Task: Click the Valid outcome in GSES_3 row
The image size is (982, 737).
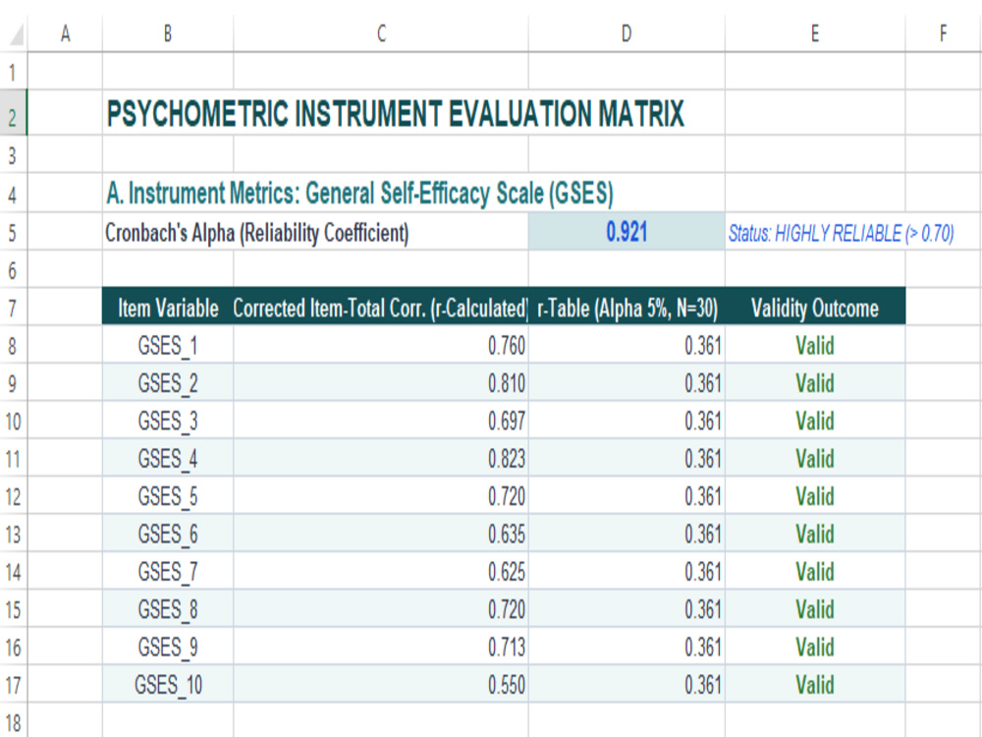Action: click(x=815, y=421)
